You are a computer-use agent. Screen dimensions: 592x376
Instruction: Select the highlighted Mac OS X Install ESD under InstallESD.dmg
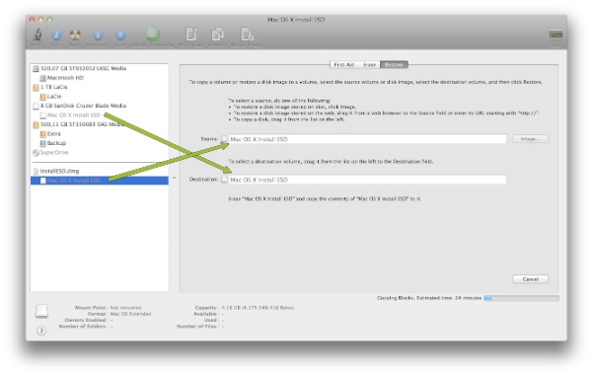(x=100, y=181)
